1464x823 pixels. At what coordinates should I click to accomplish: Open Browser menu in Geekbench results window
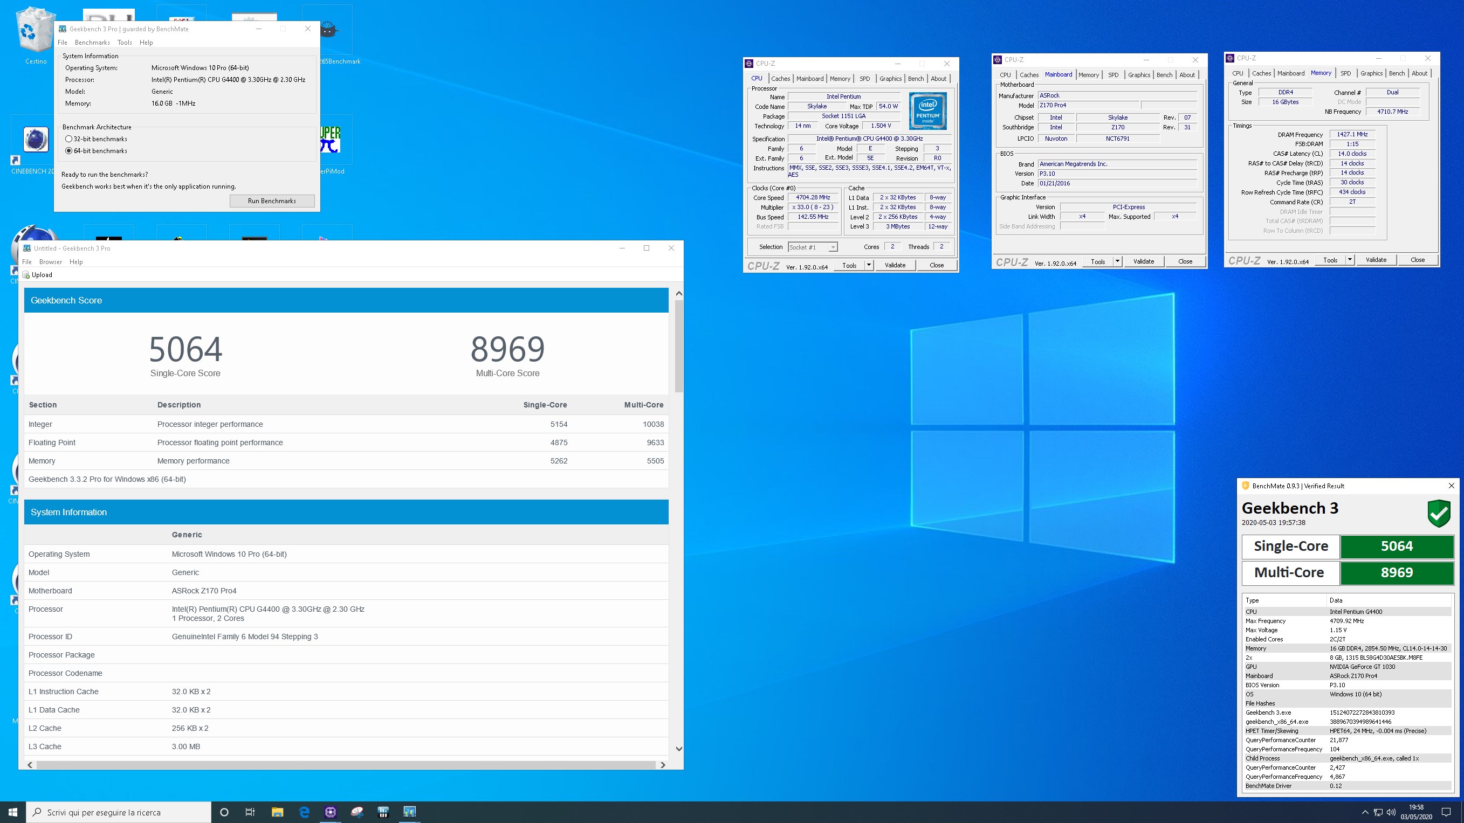[51, 262]
